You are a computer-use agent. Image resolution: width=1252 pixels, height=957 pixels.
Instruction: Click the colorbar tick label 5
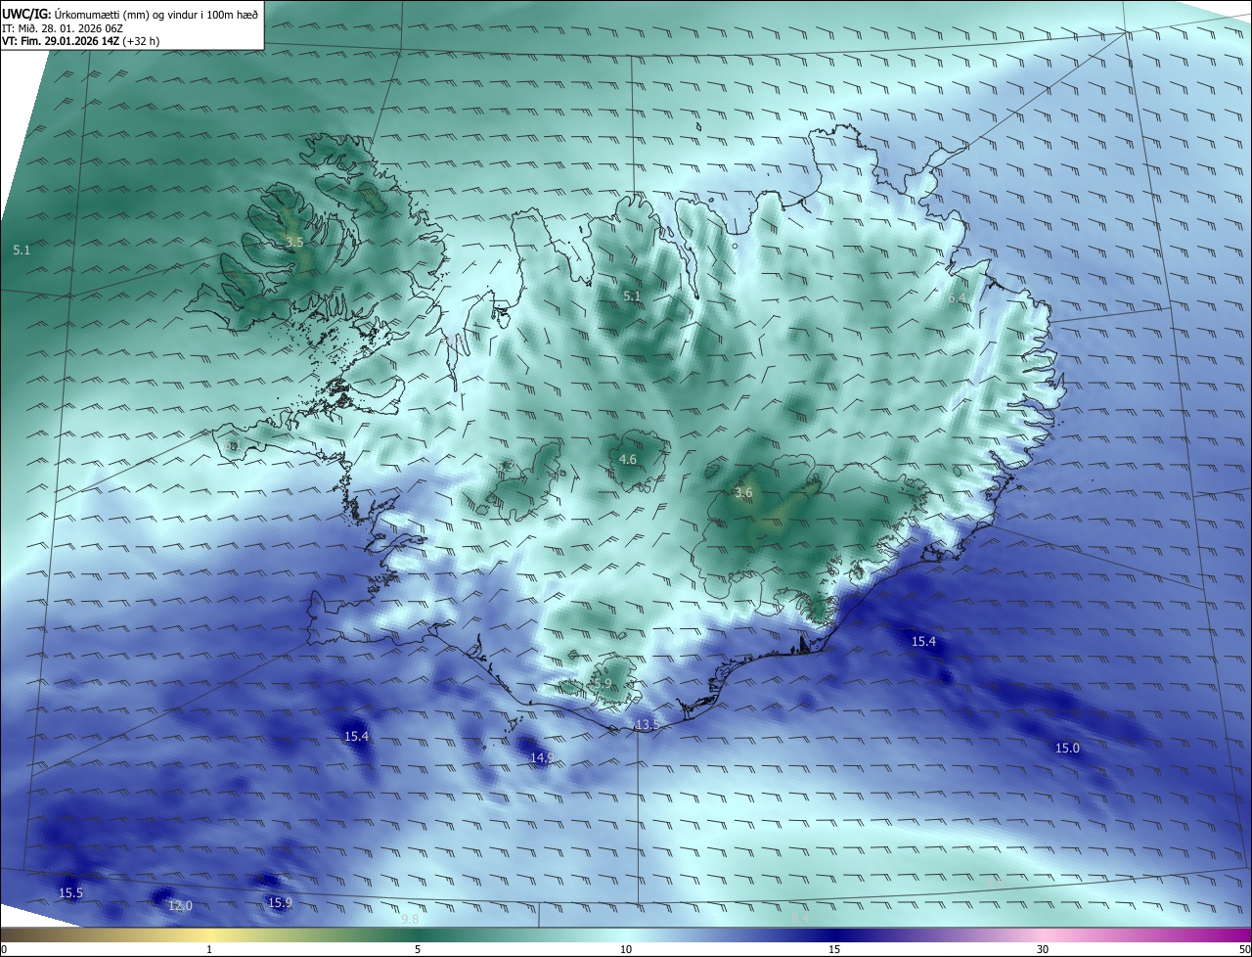[418, 949]
